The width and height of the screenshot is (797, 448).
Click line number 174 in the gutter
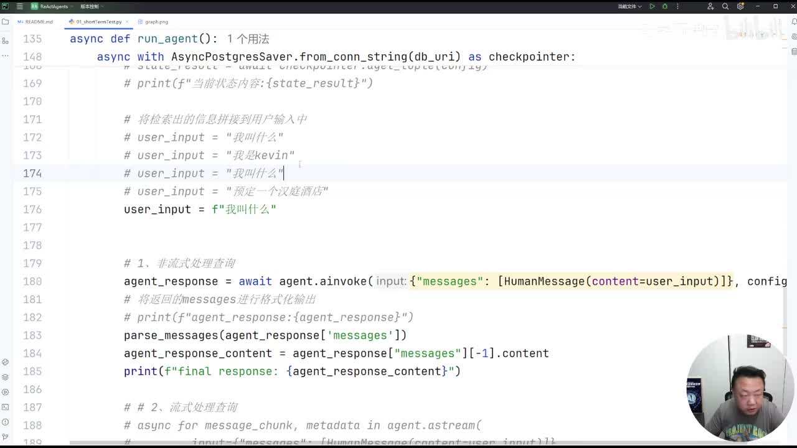click(32, 173)
